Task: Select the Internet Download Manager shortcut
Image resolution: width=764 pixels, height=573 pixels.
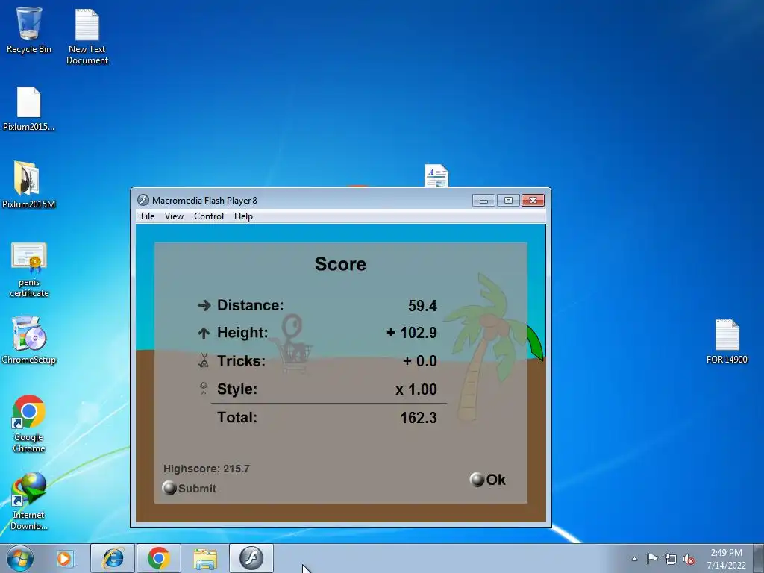Action: tap(29, 501)
